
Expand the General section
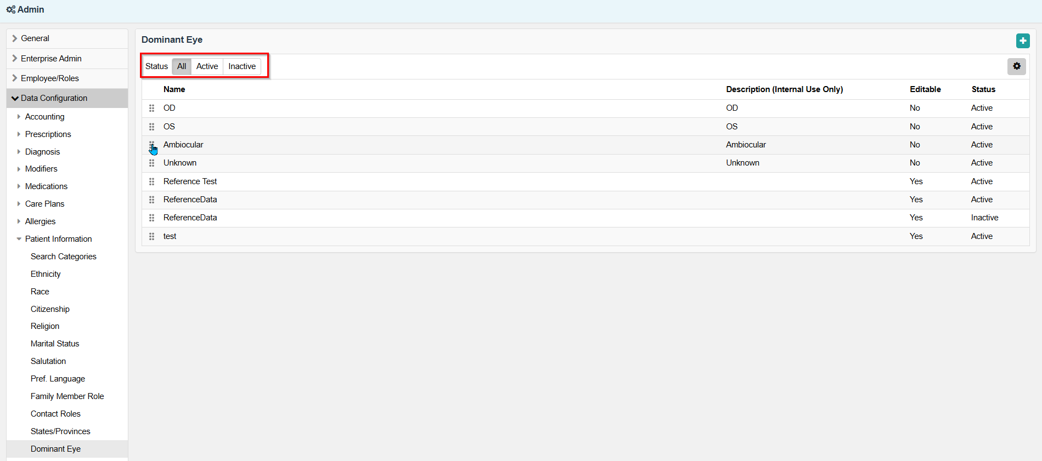(x=35, y=38)
